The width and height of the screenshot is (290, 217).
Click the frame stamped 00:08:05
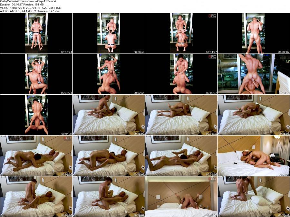[254, 156]
